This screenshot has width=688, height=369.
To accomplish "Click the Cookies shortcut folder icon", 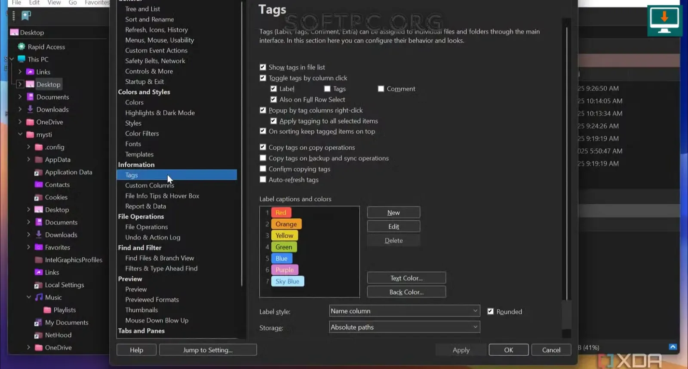I will click(39, 197).
